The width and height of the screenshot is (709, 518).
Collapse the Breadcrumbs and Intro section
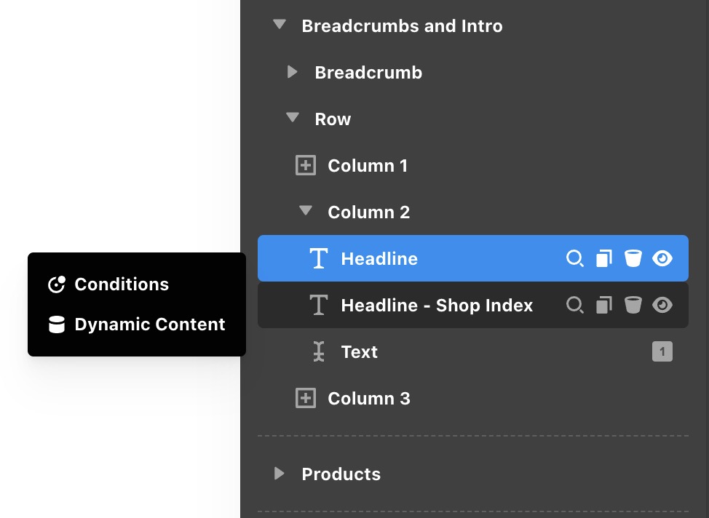click(x=280, y=25)
